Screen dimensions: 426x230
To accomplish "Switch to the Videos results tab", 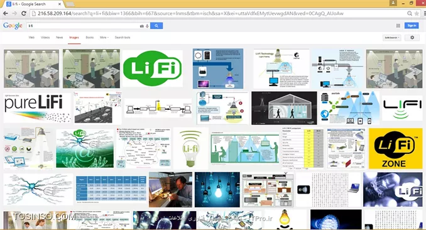I will pos(45,38).
